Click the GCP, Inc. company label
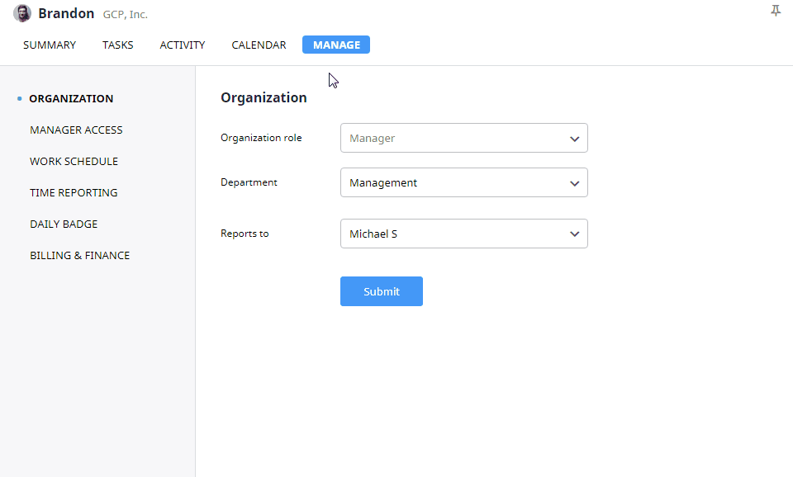The width and height of the screenshot is (793, 477). click(125, 15)
